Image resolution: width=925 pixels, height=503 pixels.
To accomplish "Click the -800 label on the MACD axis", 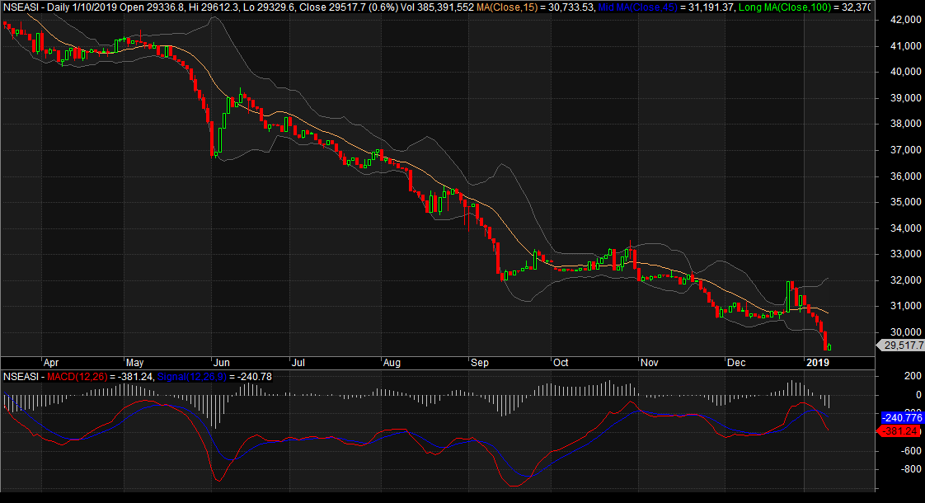I will 910,470.
